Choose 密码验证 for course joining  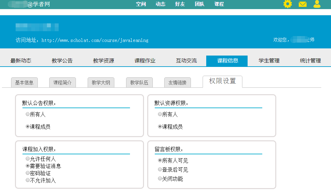click(28, 173)
